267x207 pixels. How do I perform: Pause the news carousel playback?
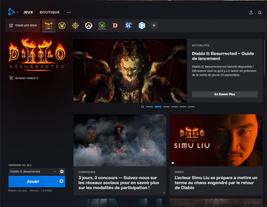click(143, 107)
